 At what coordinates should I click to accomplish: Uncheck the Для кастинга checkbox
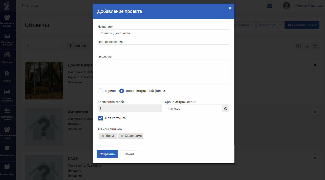100,118
